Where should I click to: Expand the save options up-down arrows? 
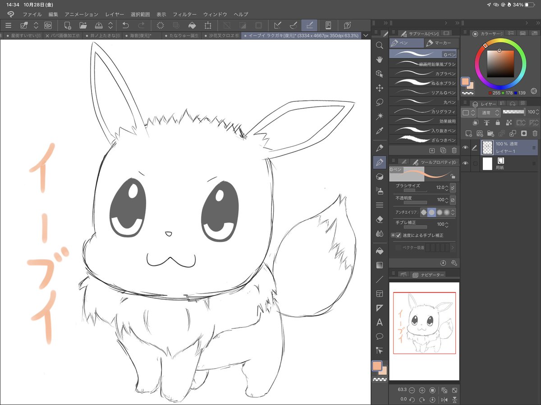[x=111, y=25]
